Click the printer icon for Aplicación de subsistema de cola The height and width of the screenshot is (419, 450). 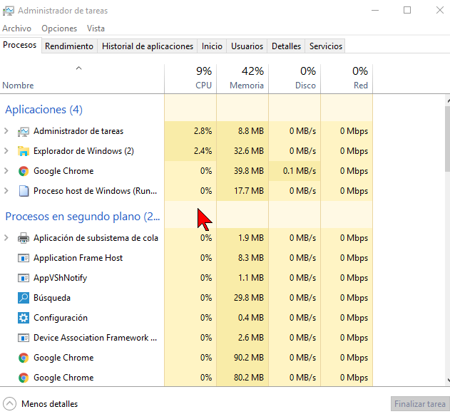24,238
